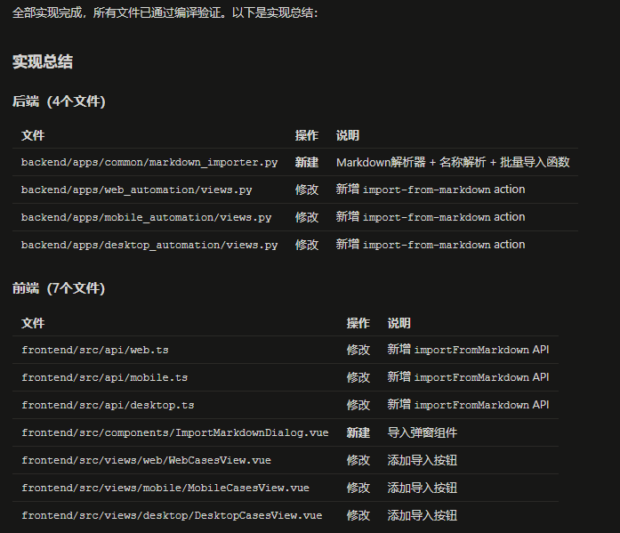Click 新建 in markdown_importer.py row
The height and width of the screenshot is (533, 620).
[307, 162]
